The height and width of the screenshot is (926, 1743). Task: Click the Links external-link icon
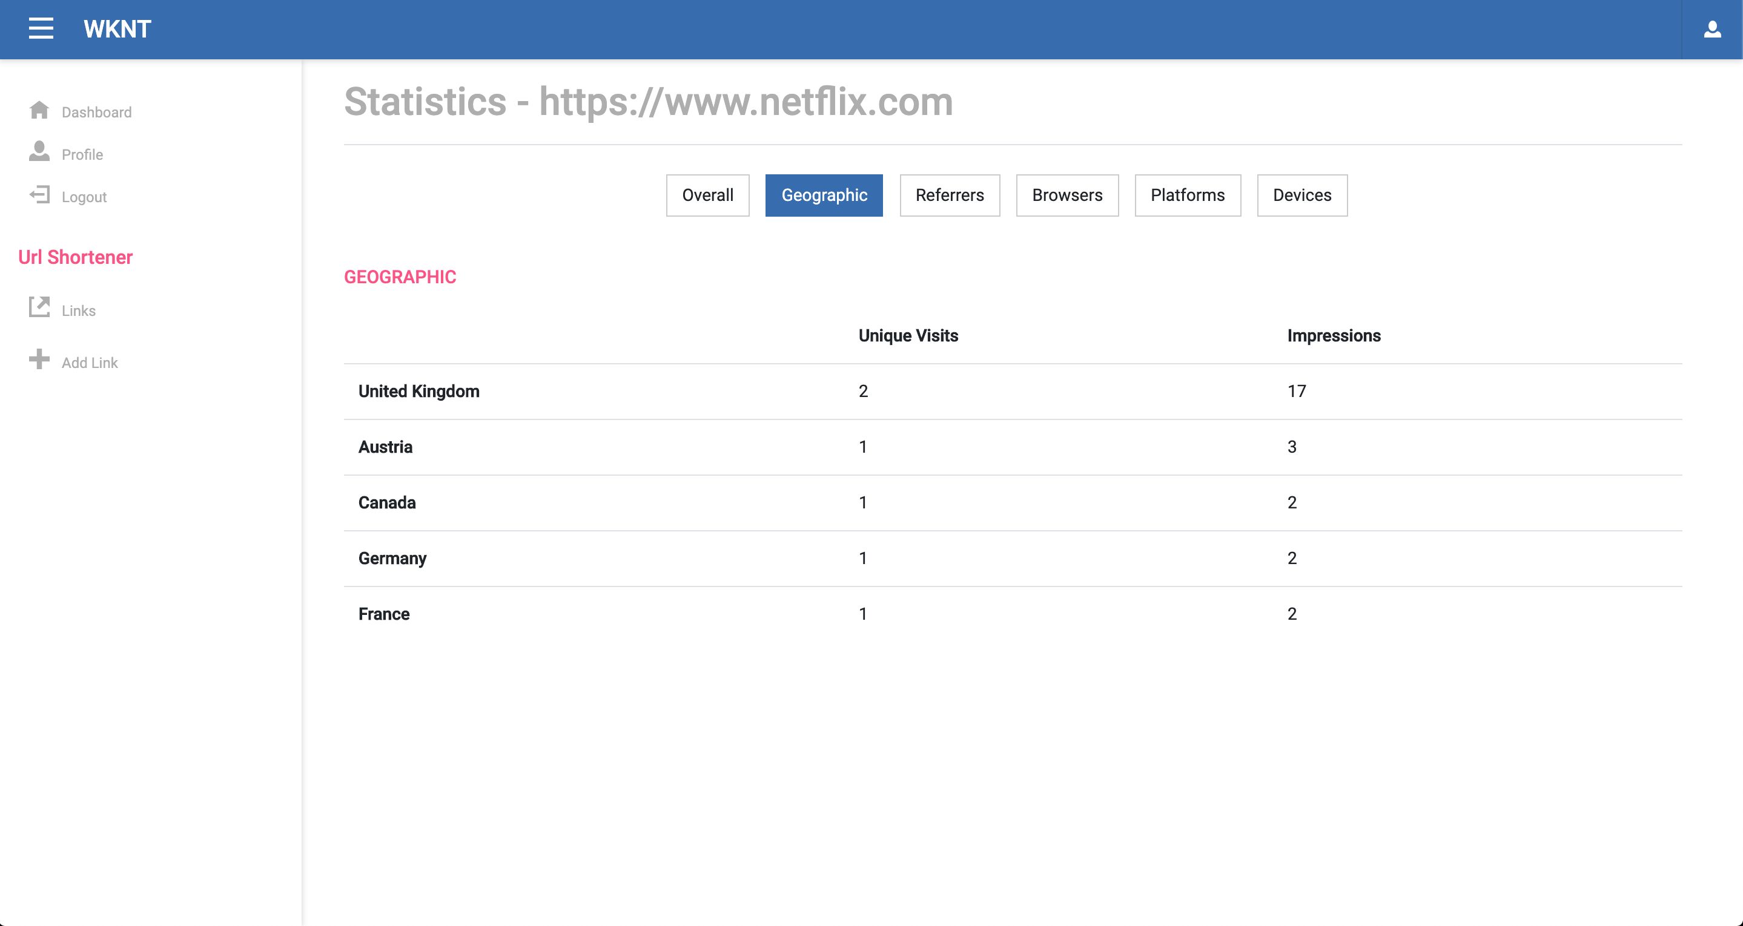[39, 307]
